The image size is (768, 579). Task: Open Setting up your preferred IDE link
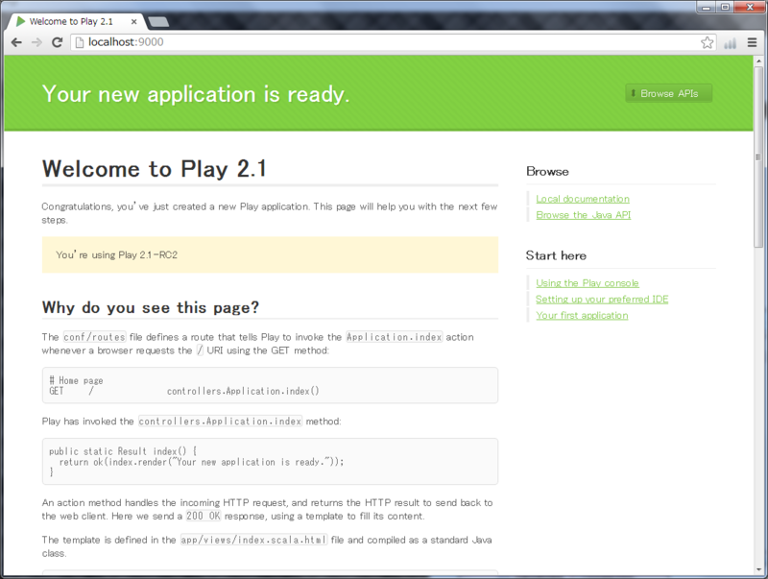[x=602, y=300]
